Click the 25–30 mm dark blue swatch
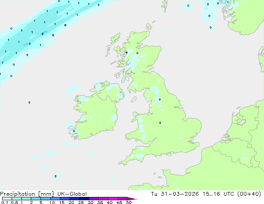The image size is (264, 204). (x=84, y=199)
